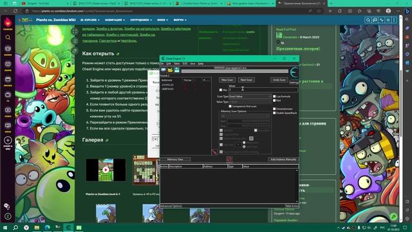
Task: Click the Undo Scan button
Action: coord(279,80)
